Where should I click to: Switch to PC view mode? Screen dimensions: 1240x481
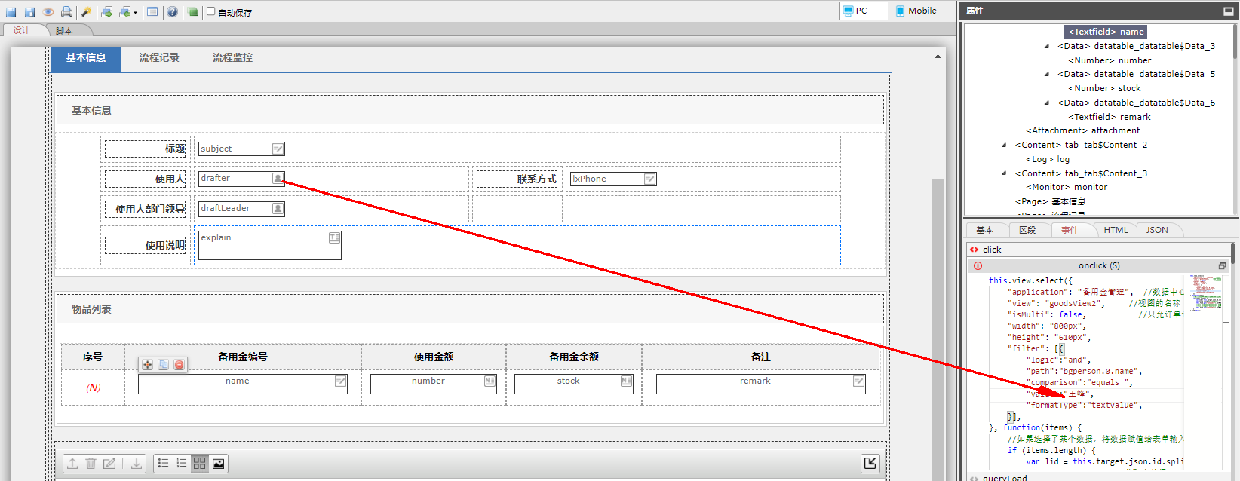coord(862,11)
